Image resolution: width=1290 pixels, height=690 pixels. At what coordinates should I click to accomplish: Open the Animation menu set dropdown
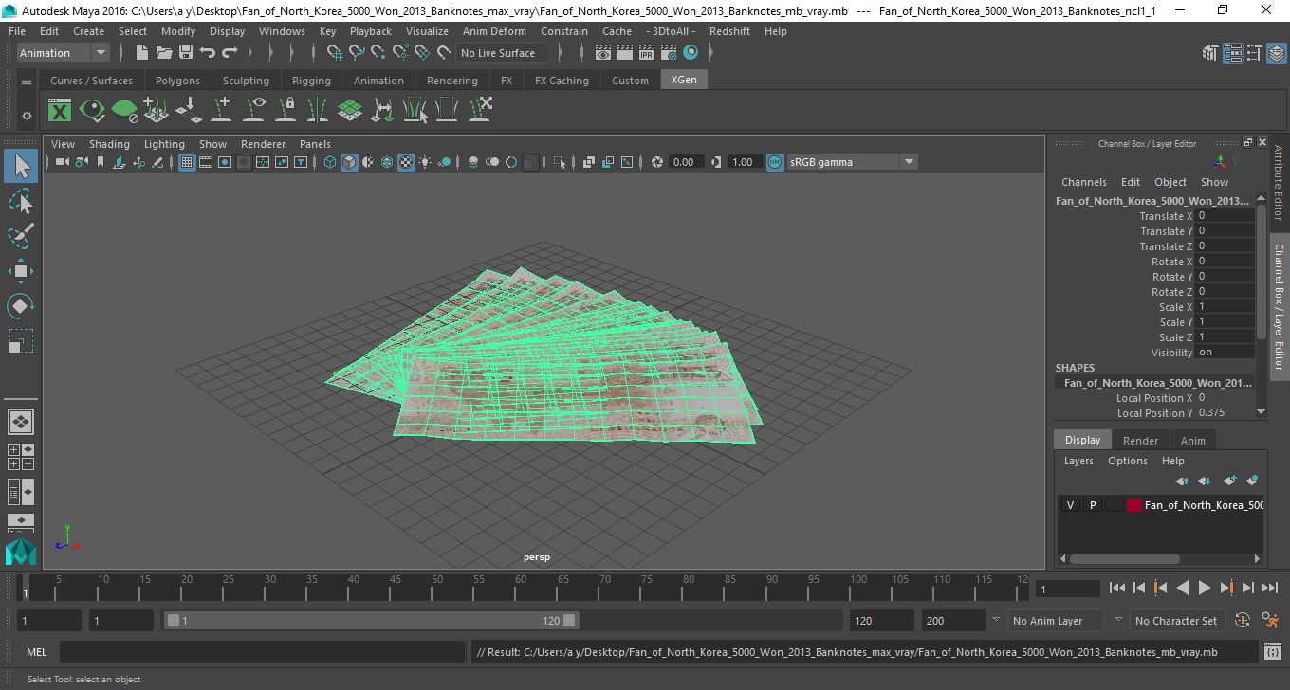63,53
